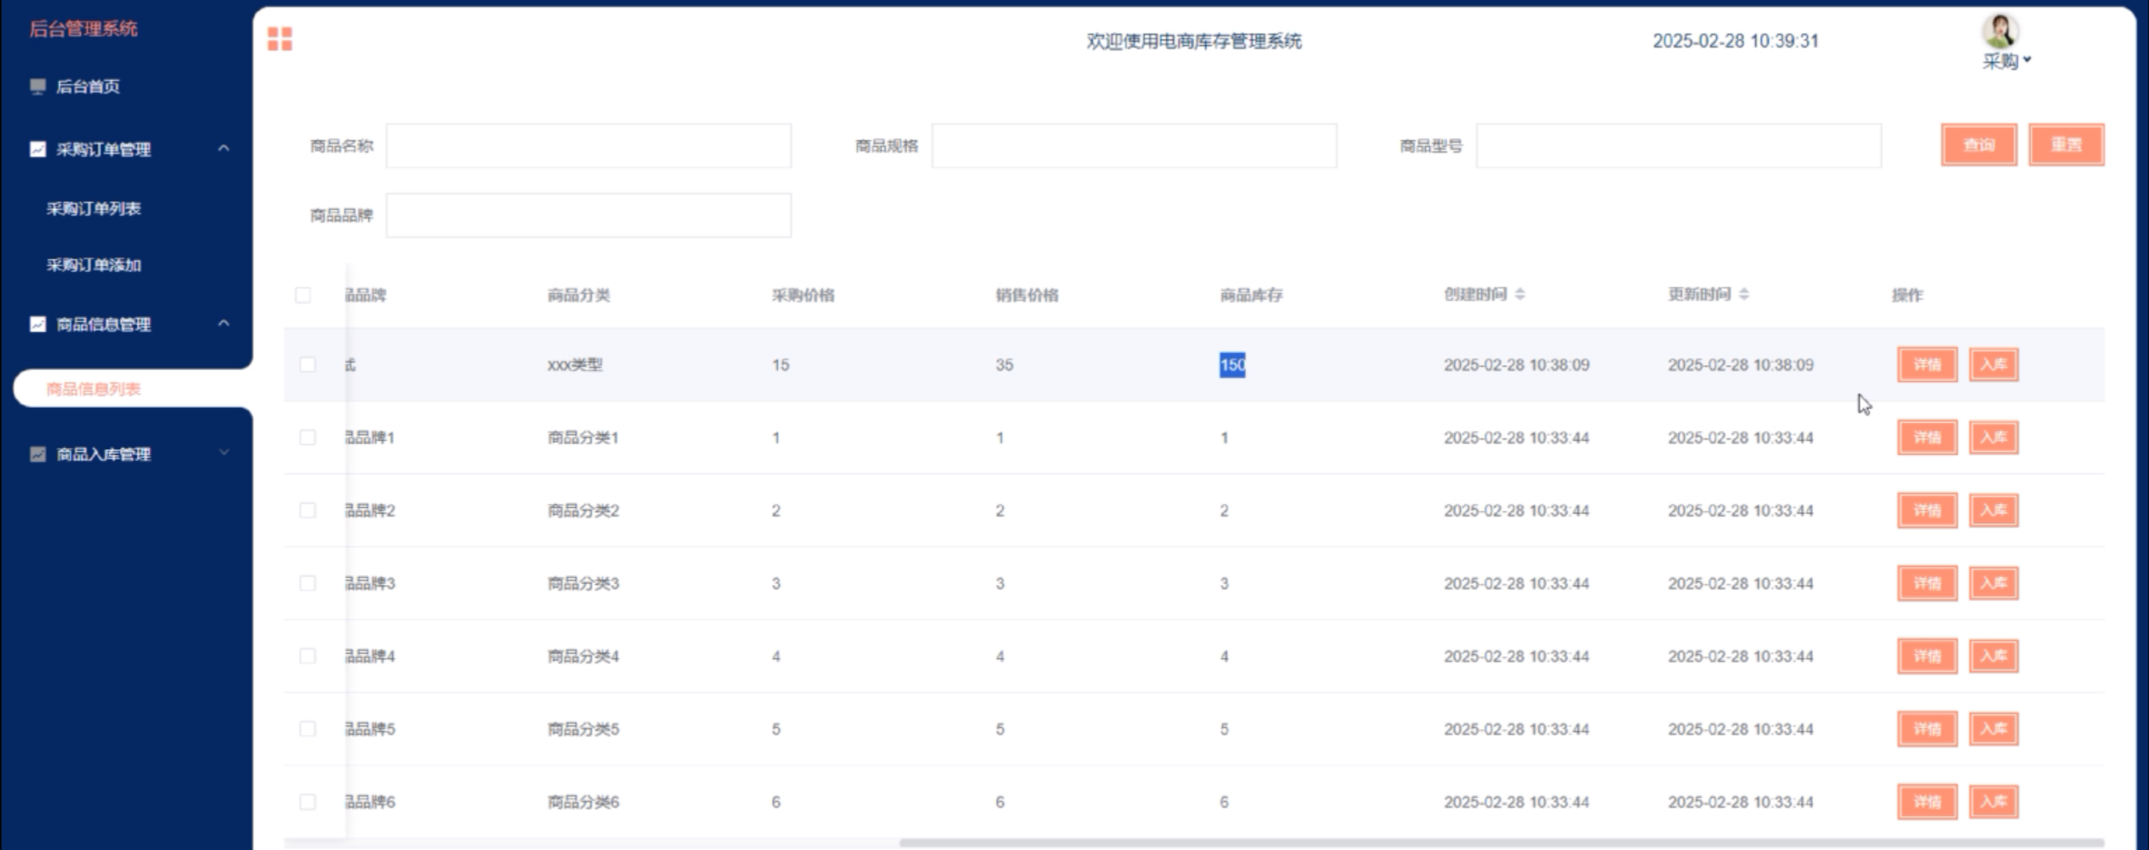Screen dimensions: 2149x850
Task: Check the checkbox for 商品分类3 row
Action: (308, 583)
